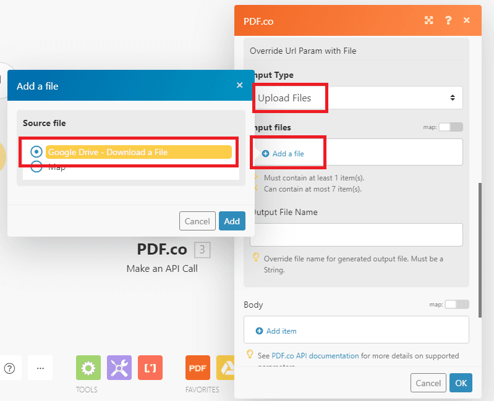Click Add item under Body
Screen dimensions: 494x401
pyautogui.click(x=281, y=331)
